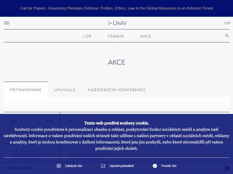233x174 pixels.
Task: Open the Call for Papers announcement link
Action: click(x=116, y=8)
